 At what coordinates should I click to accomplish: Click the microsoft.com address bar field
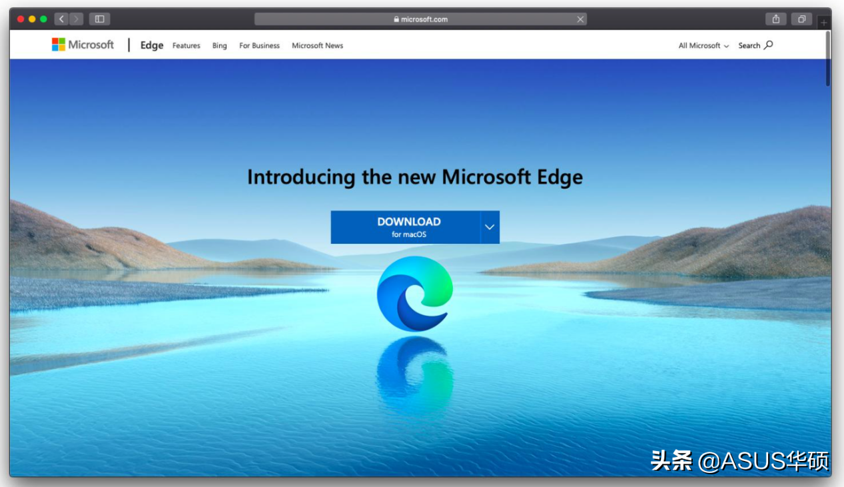click(420, 19)
